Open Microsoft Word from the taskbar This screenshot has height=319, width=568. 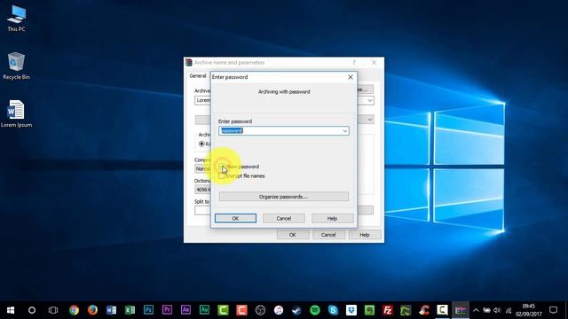[111, 310]
